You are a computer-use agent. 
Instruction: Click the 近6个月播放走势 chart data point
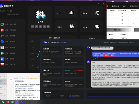click(38, 57)
